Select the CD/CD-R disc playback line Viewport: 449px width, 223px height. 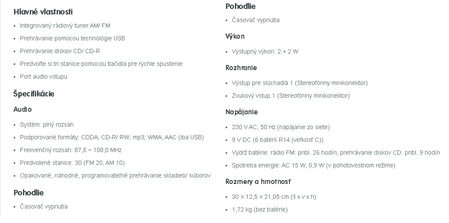(60, 51)
